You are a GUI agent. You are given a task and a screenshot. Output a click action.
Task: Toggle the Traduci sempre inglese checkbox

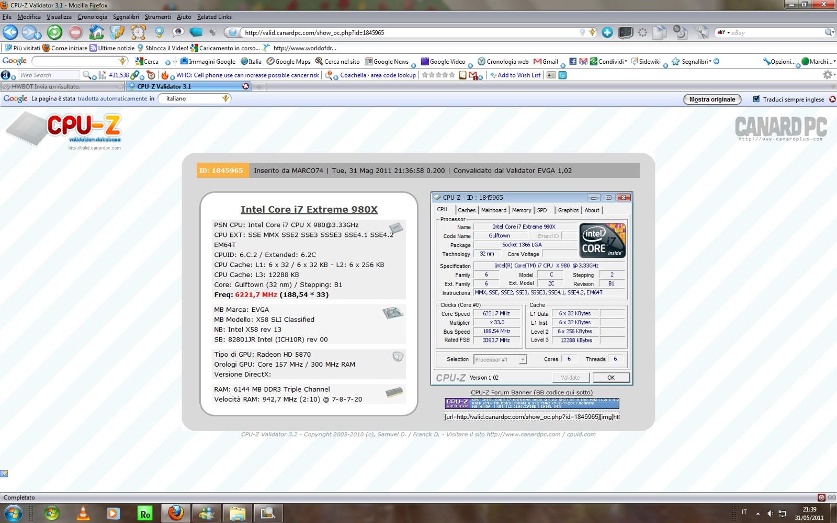(x=756, y=99)
